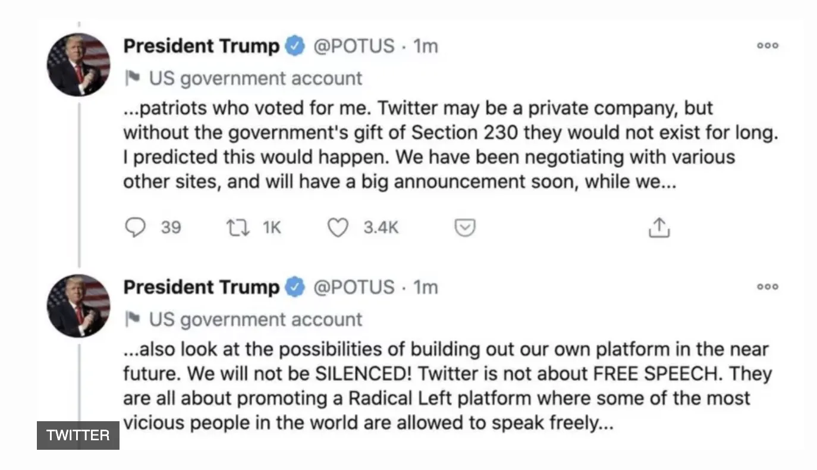
Task: Click the 1m timestamp on the first tweet
Action: click(425, 46)
